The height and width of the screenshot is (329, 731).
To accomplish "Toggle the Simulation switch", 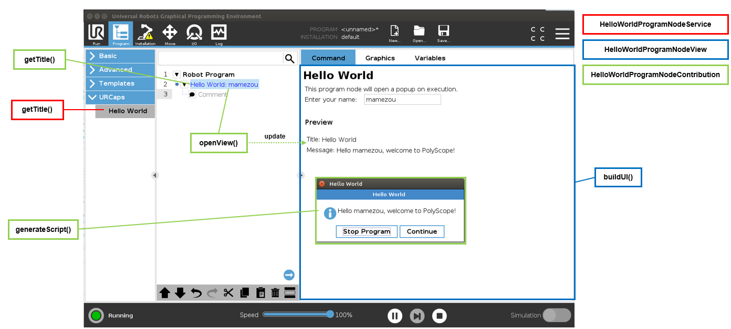I will tap(556, 315).
